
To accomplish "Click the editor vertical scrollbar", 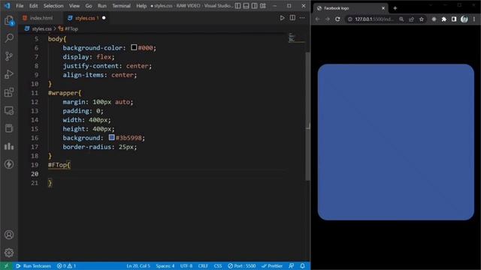I will (x=307, y=116).
